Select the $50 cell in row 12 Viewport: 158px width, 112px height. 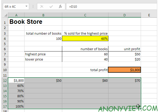[43, 80]
